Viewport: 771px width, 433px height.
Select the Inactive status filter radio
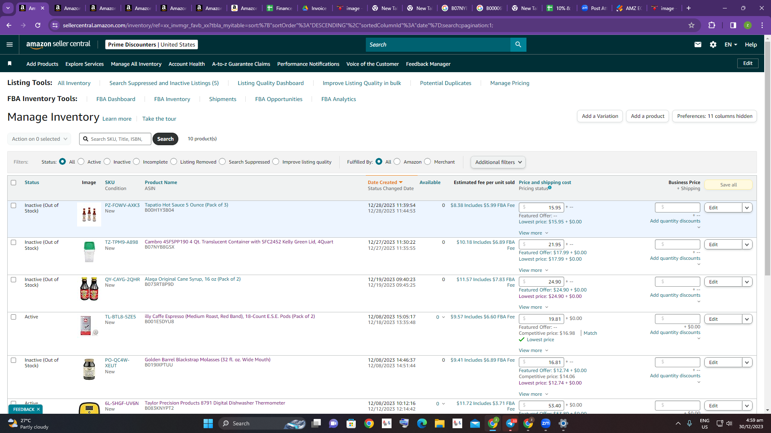click(107, 162)
